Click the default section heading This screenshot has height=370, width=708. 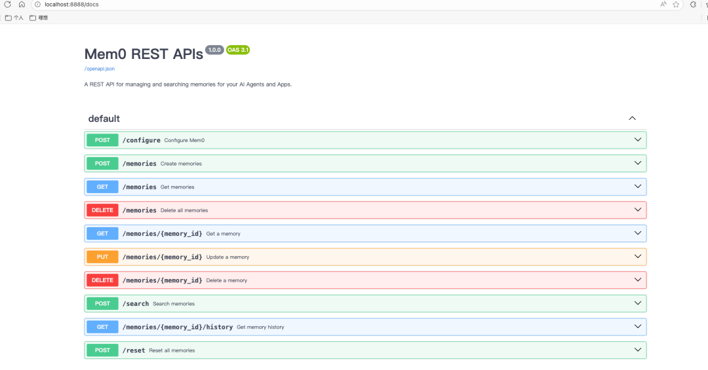(104, 119)
